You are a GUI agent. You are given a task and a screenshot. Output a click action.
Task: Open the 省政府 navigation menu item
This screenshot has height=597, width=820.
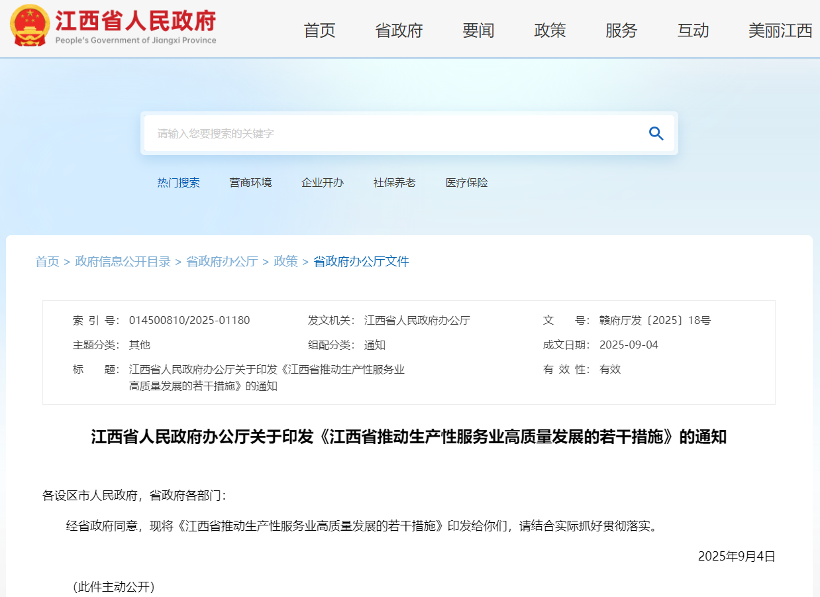[x=398, y=30]
